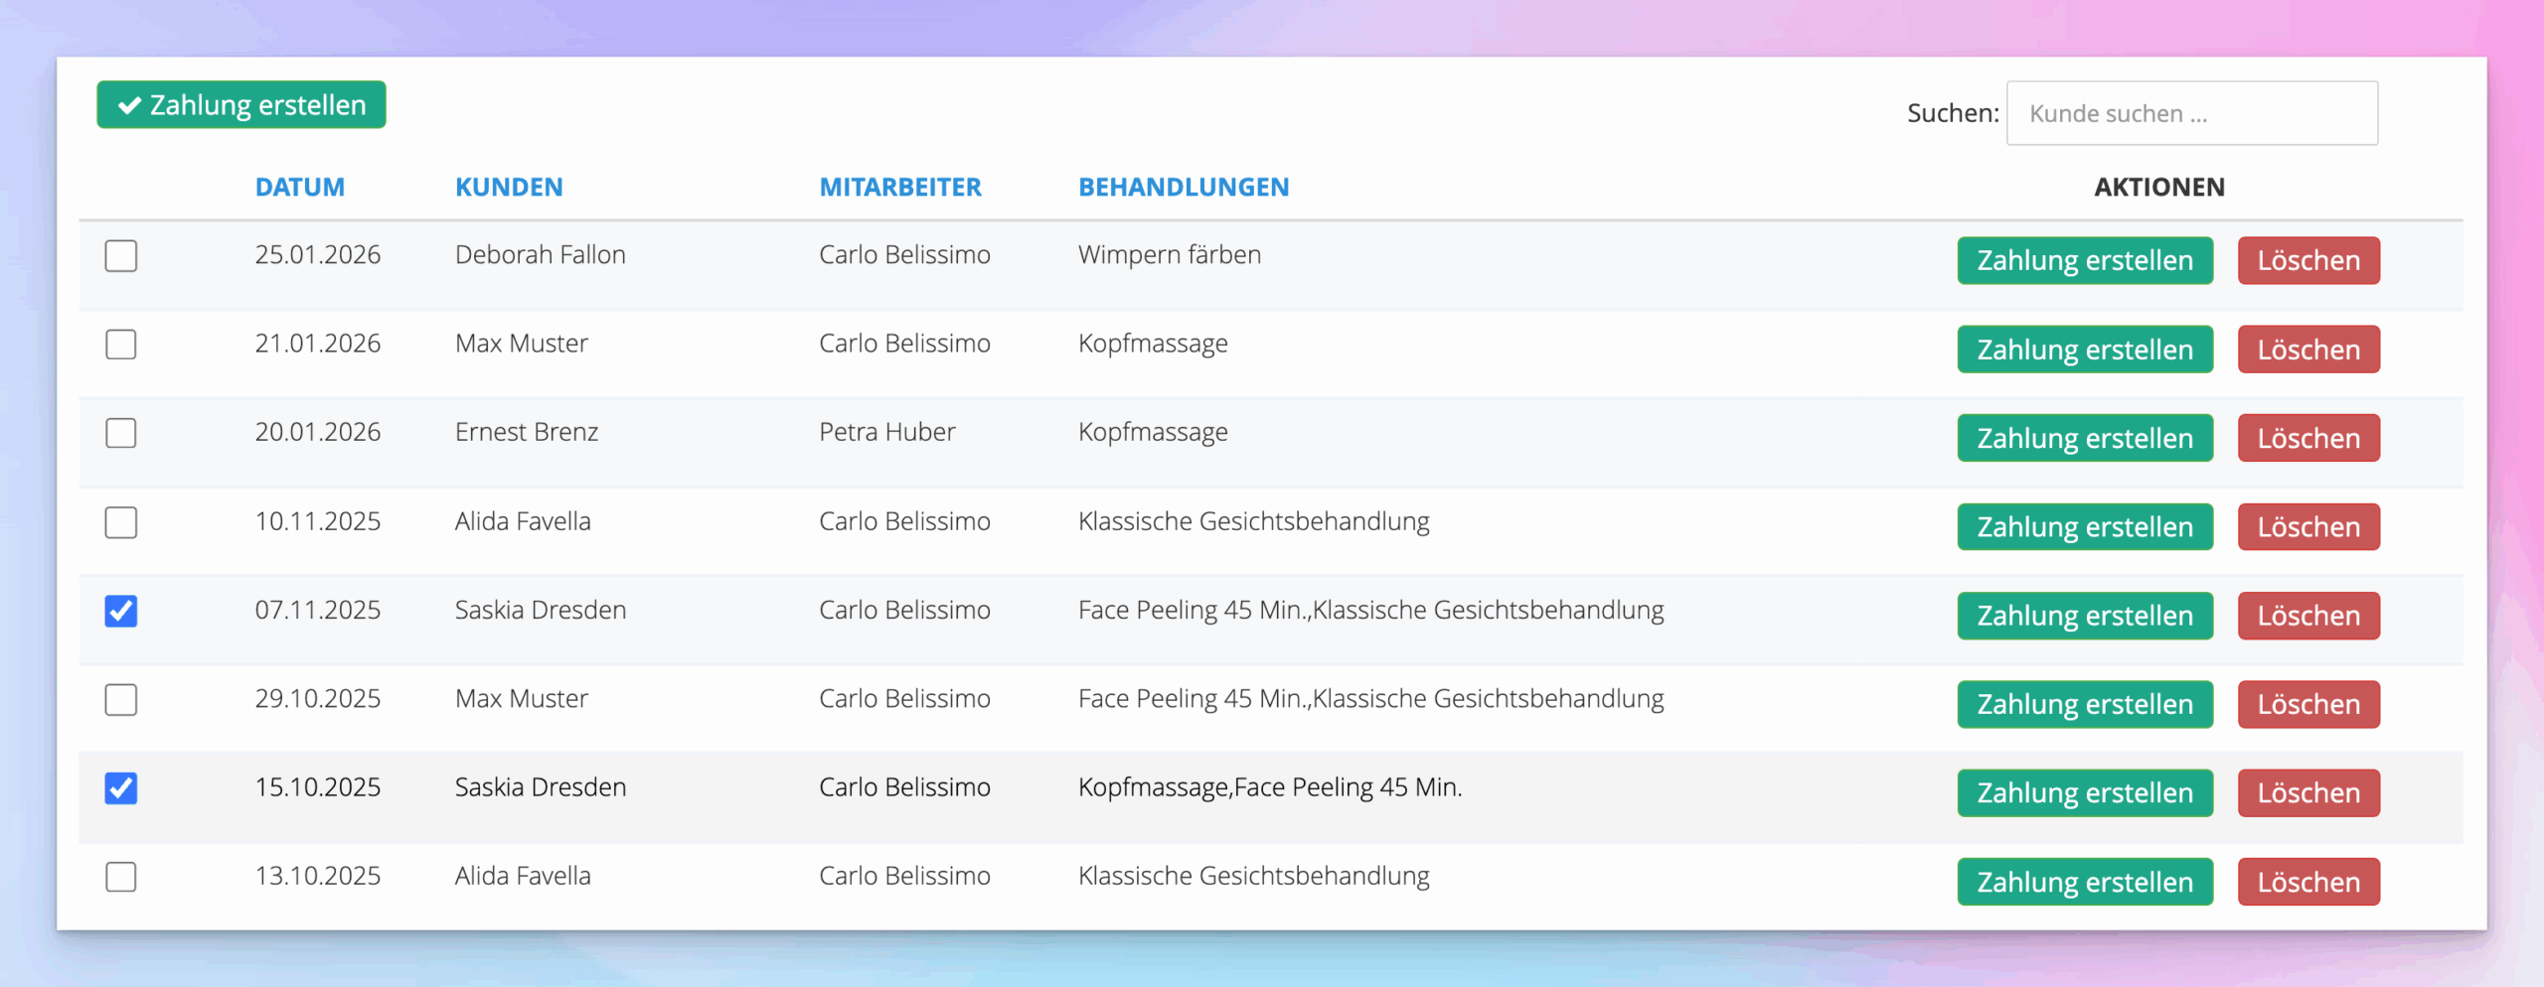Check the box for Deborah Fallon row
The height and width of the screenshot is (987, 2544).
pos(121,256)
